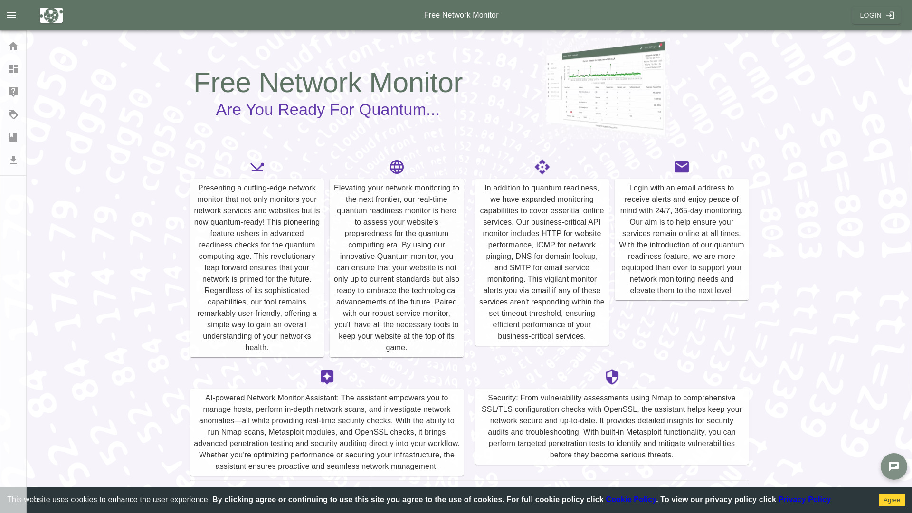Expand the quantum readiness monitor section
Screen dimensions: 912x513
pos(396,167)
